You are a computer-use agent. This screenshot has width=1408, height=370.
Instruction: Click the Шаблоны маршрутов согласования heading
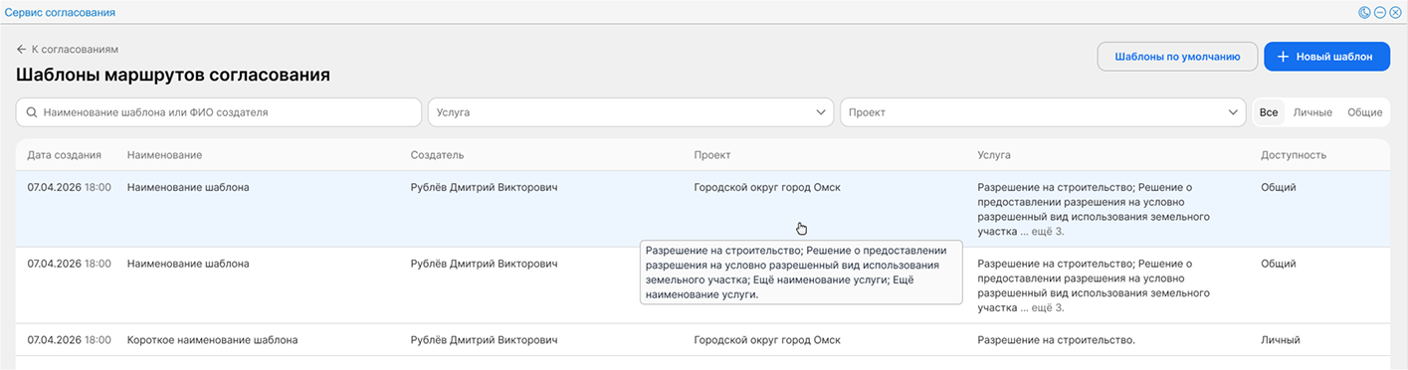pyautogui.click(x=173, y=75)
